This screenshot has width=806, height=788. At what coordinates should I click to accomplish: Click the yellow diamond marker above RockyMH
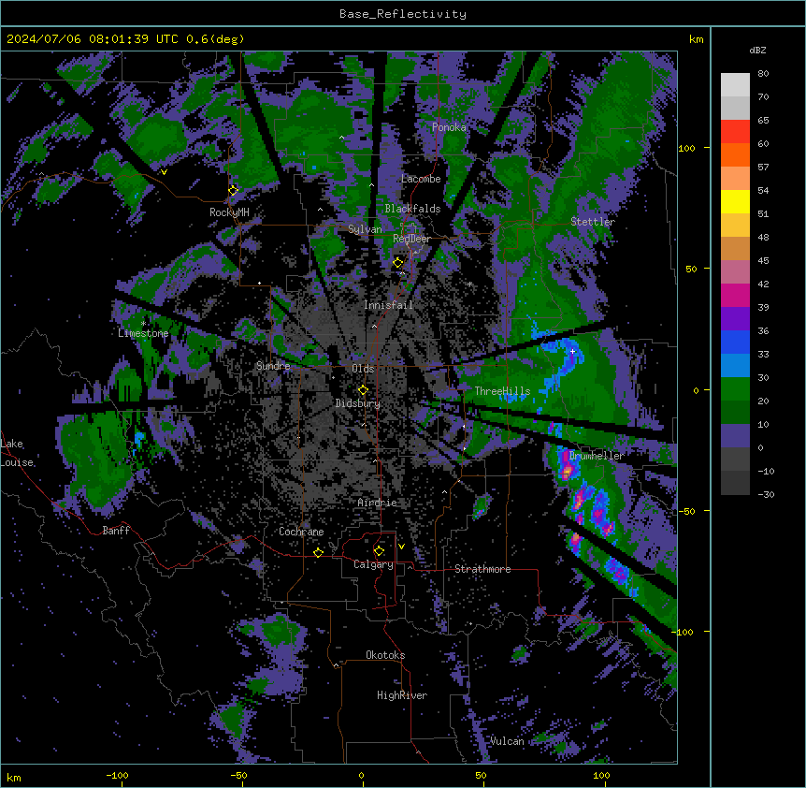tap(234, 191)
